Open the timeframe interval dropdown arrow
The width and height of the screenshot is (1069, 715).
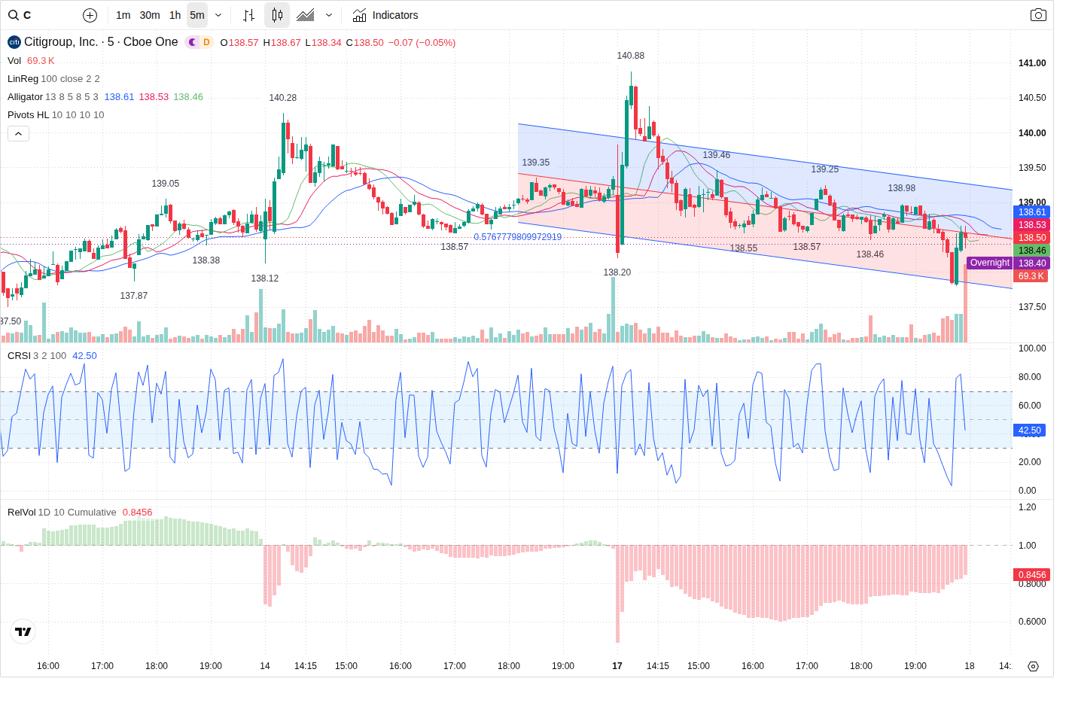point(218,15)
